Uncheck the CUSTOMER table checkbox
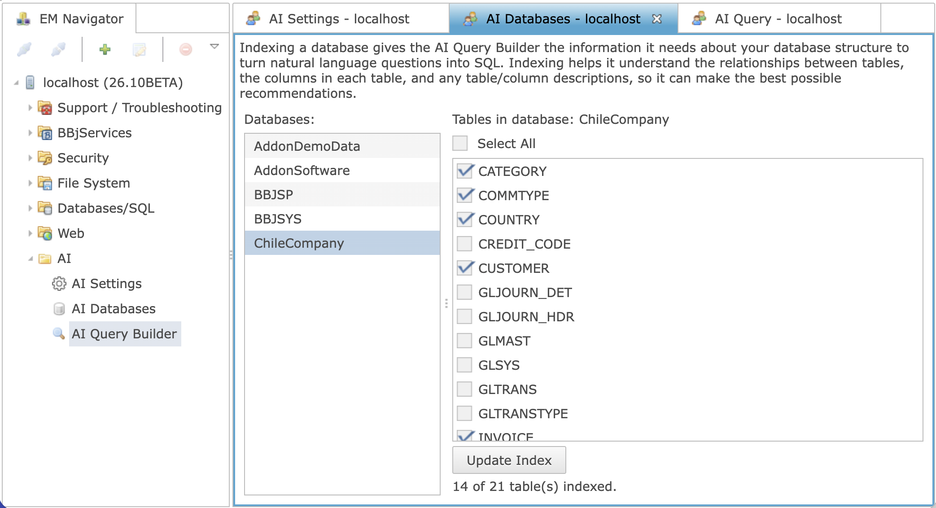The width and height of the screenshot is (936, 508). tap(464, 268)
